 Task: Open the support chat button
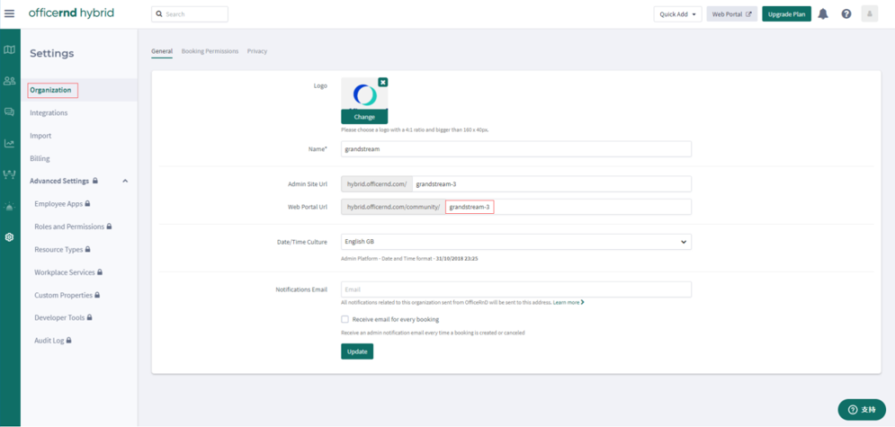[862, 409]
